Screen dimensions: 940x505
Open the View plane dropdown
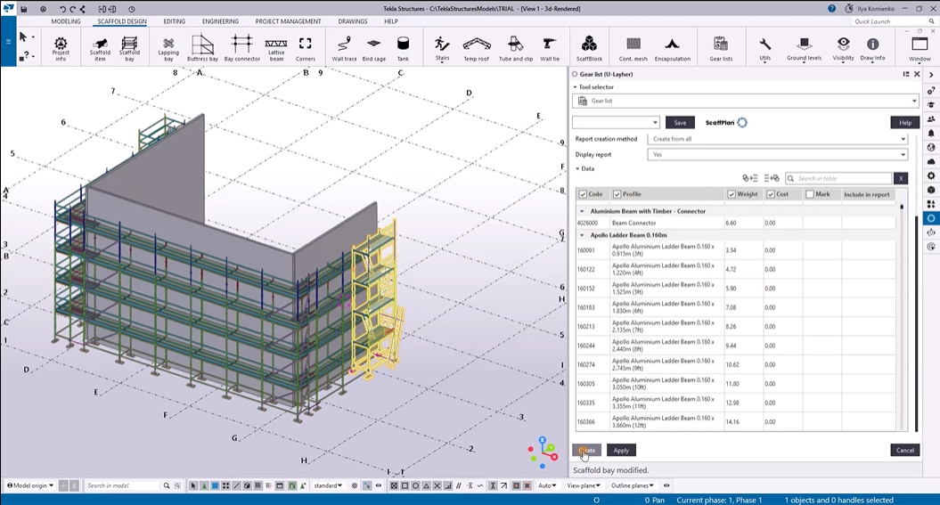[584, 485]
